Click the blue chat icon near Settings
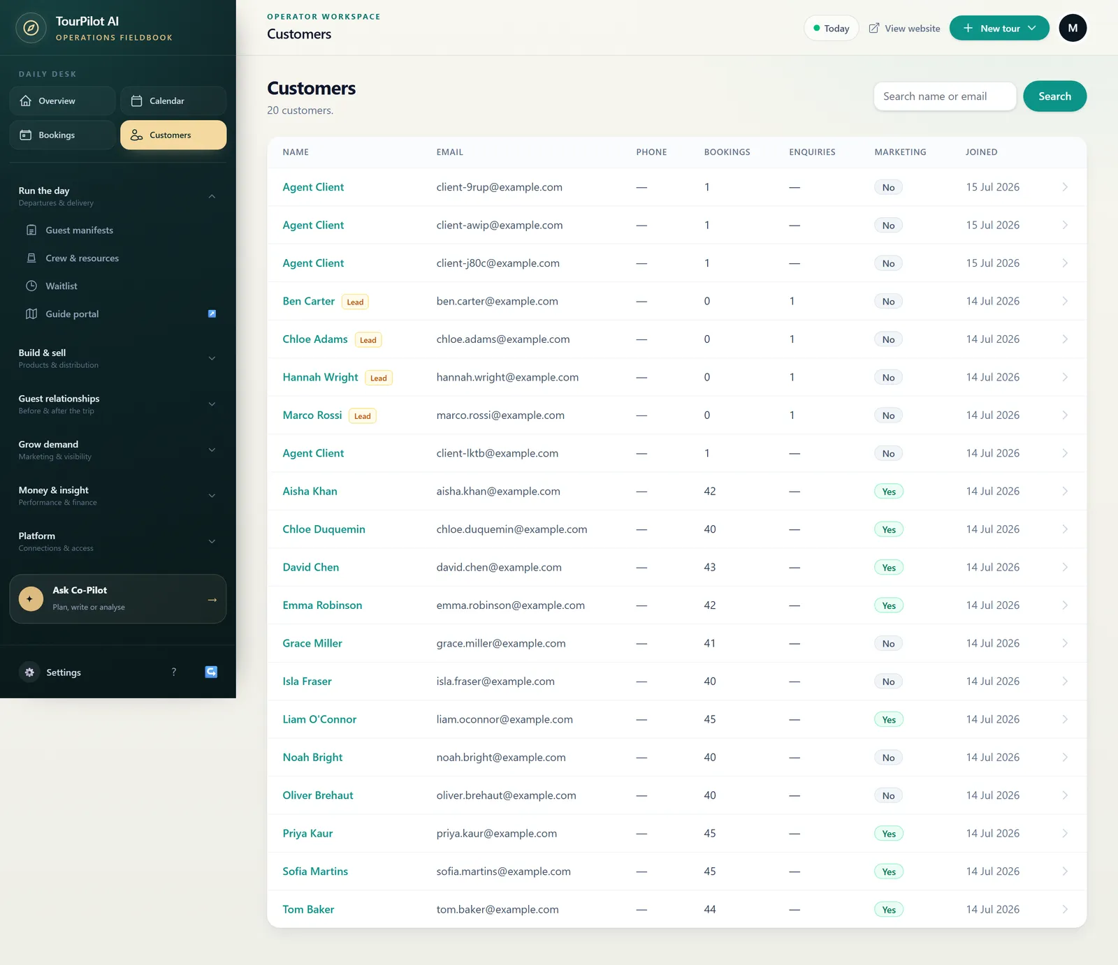 [x=211, y=672]
